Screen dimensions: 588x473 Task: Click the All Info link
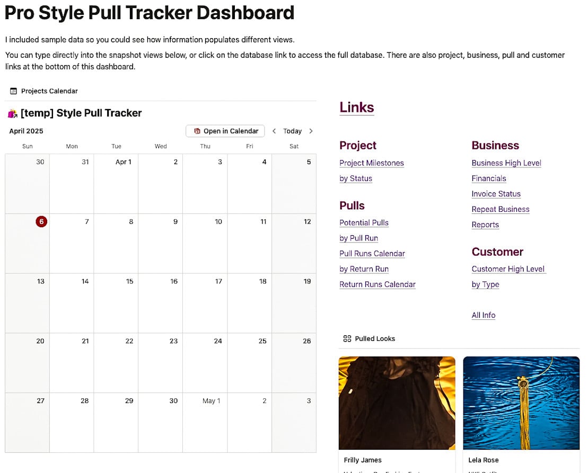coord(484,315)
